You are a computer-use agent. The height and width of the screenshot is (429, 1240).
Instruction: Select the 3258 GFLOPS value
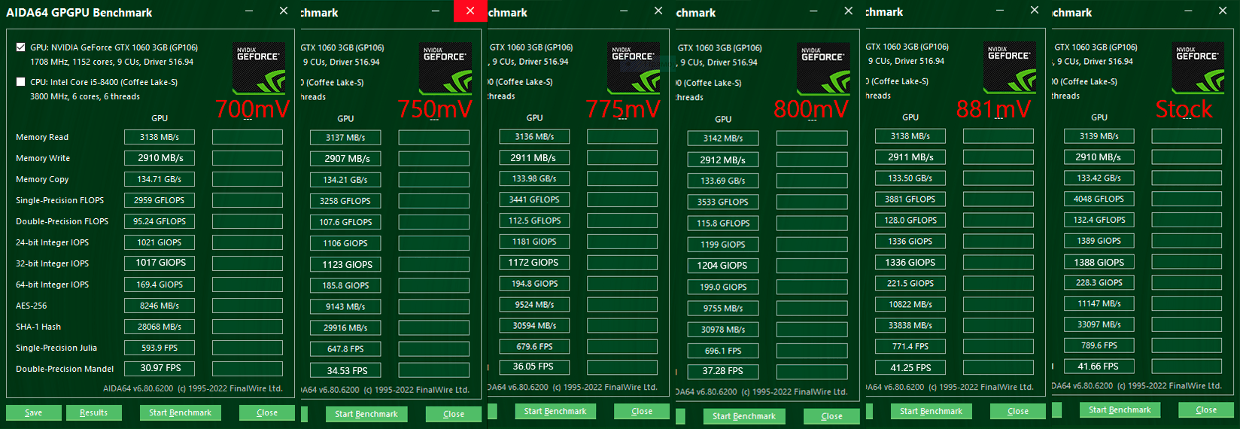(345, 201)
